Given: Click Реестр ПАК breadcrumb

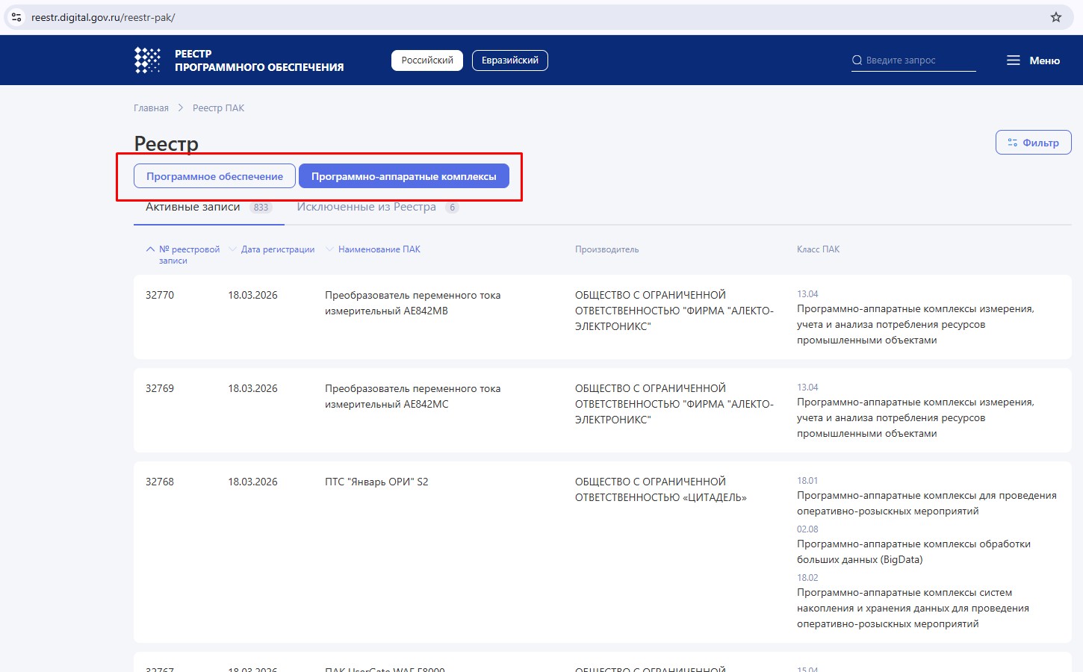Looking at the screenshot, I should 218,108.
